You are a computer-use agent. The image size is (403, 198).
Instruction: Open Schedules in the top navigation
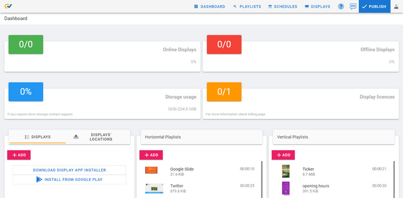point(283,7)
